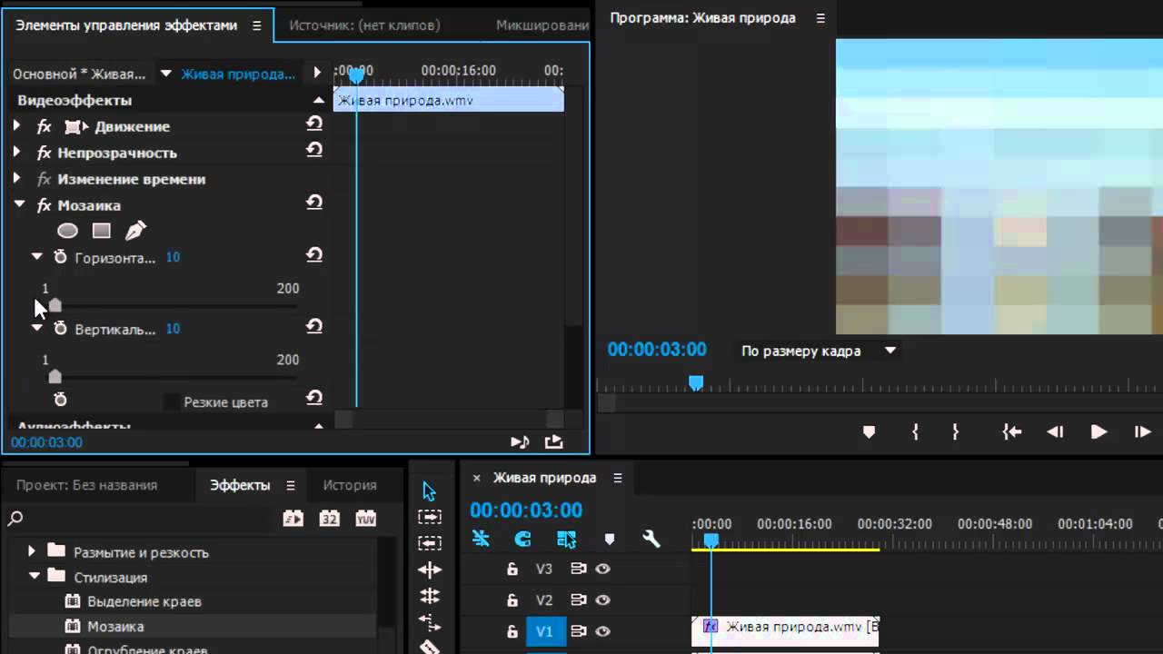The height and width of the screenshot is (654, 1163).
Task: Toggle Snap in the timeline
Action: [522, 539]
